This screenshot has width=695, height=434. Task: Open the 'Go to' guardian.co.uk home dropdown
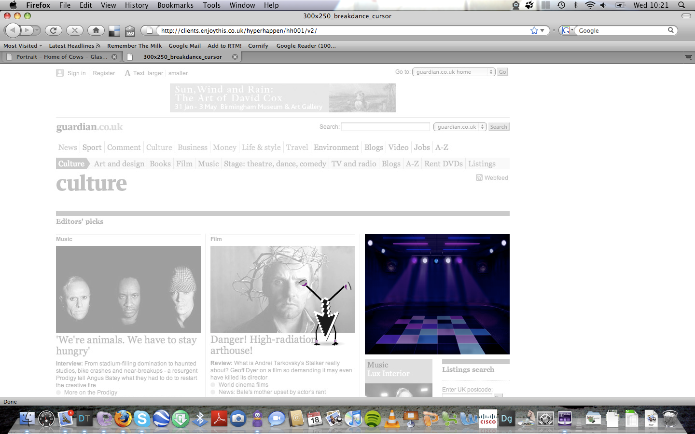(453, 72)
